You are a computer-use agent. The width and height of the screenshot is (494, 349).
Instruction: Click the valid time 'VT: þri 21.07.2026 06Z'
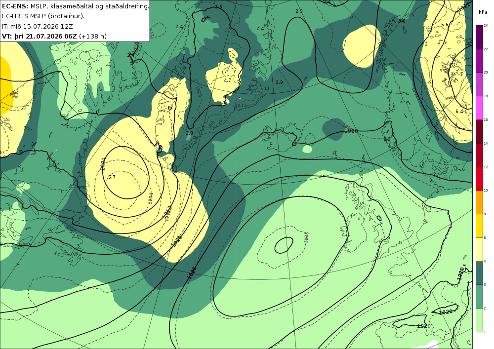[x=39, y=36]
